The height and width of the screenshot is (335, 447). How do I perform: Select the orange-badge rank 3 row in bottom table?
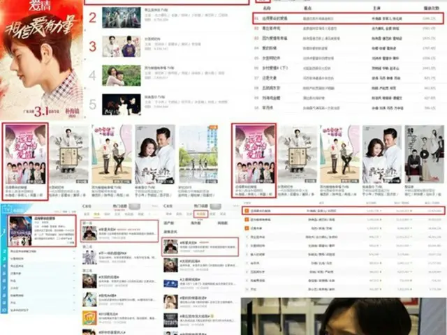(x=344, y=228)
